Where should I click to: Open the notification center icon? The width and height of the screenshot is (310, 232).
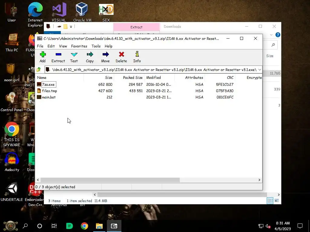[x=300, y=226]
